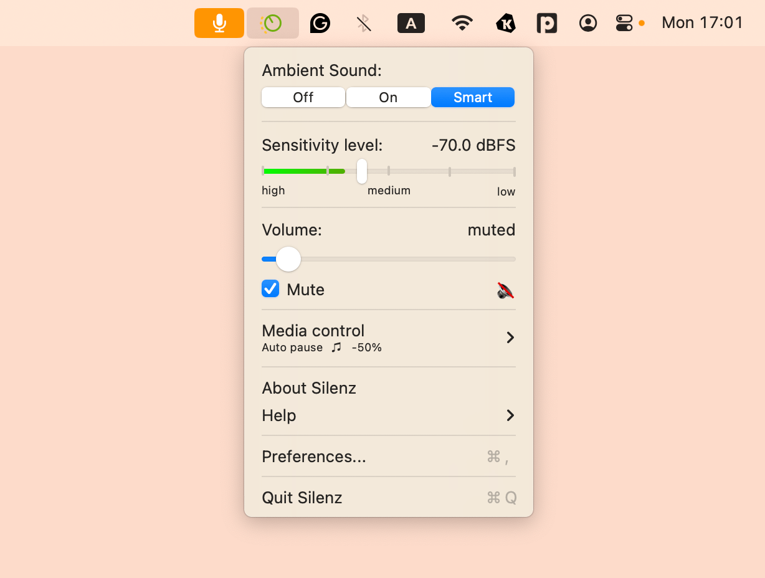Turn Ambient Sound Off

(x=303, y=97)
